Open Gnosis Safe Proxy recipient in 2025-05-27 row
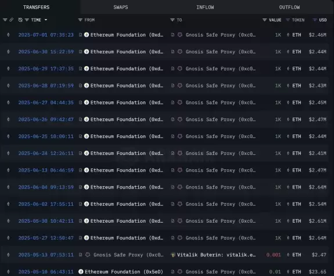This screenshot has height=276, width=334. (221, 238)
